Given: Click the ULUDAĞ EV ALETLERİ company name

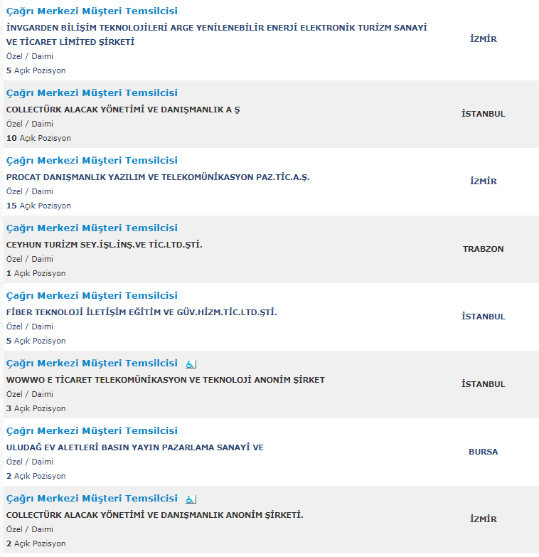Looking at the screenshot, I should click(135, 447).
